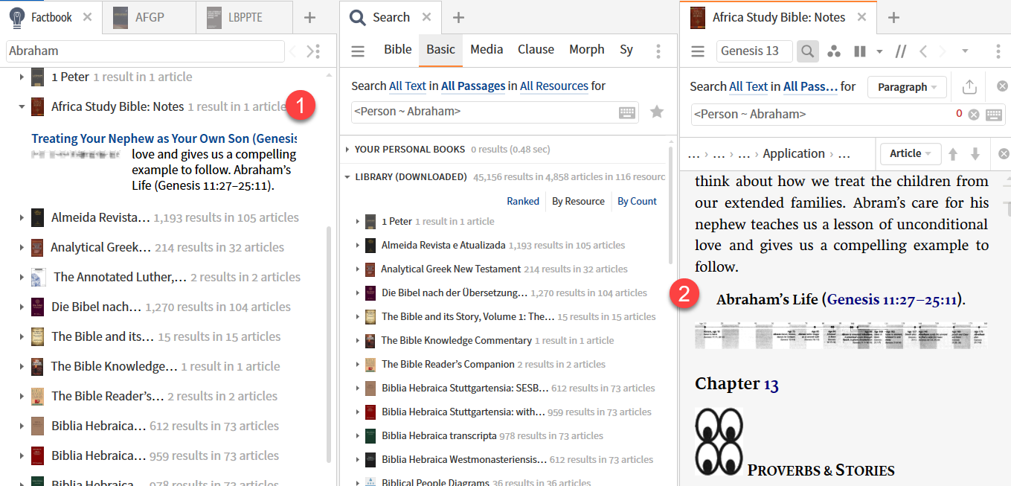This screenshot has height=486, width=1011.
Task: Open the Africa Study Bible panel menu
Action: click(x=697, y=51)
